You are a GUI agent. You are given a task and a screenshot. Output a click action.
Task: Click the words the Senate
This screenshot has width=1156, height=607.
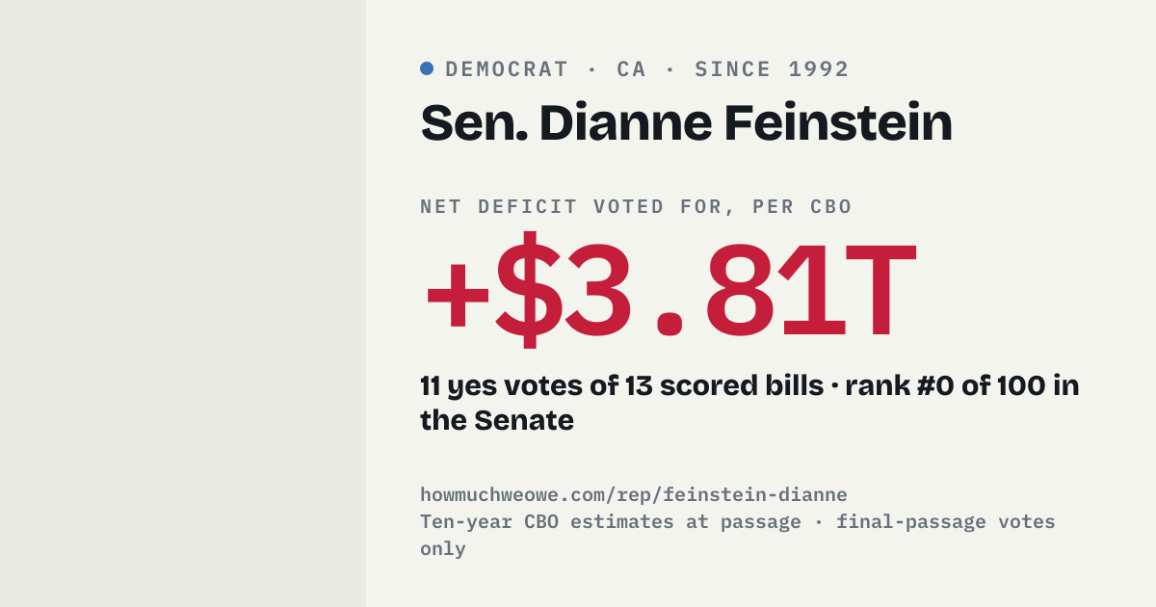click(x=497, y=421)
